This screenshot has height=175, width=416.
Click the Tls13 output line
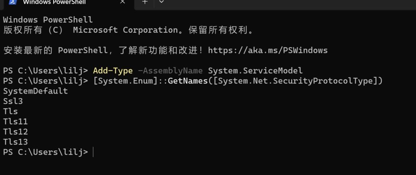point(15,142)
